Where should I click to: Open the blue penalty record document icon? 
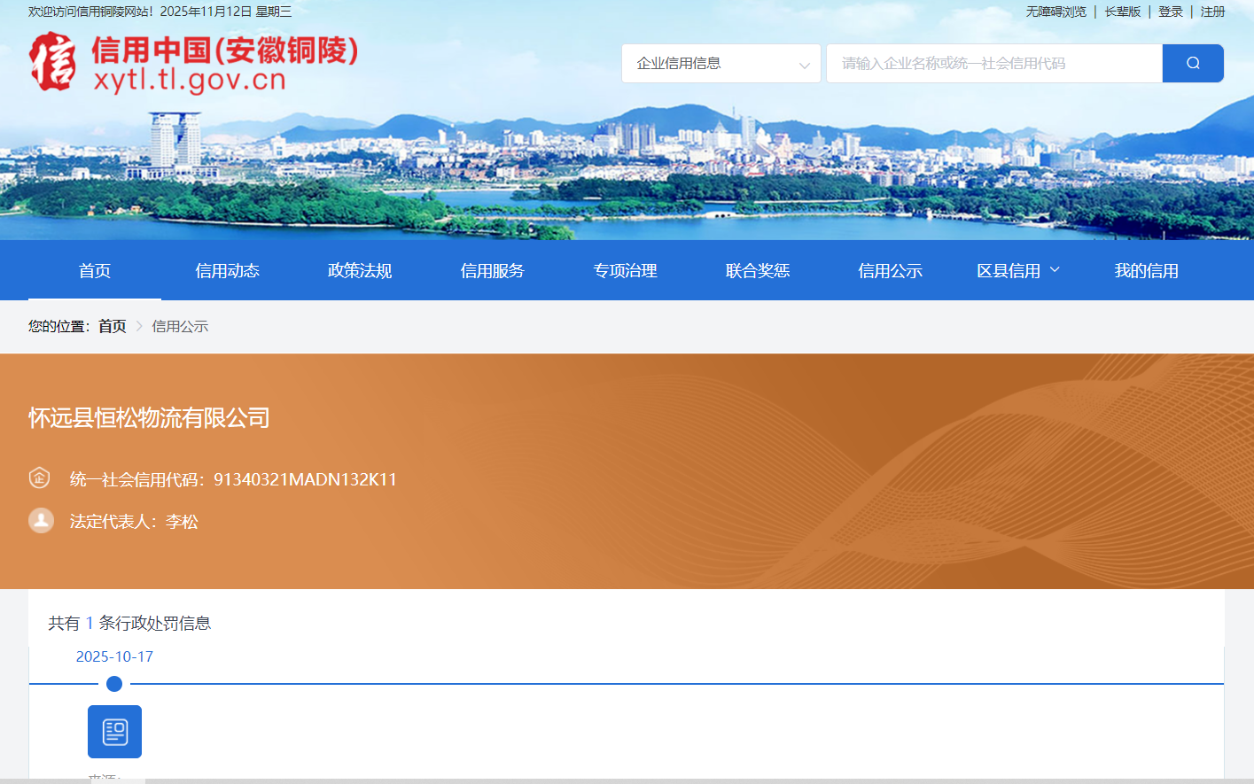[114, 732]
